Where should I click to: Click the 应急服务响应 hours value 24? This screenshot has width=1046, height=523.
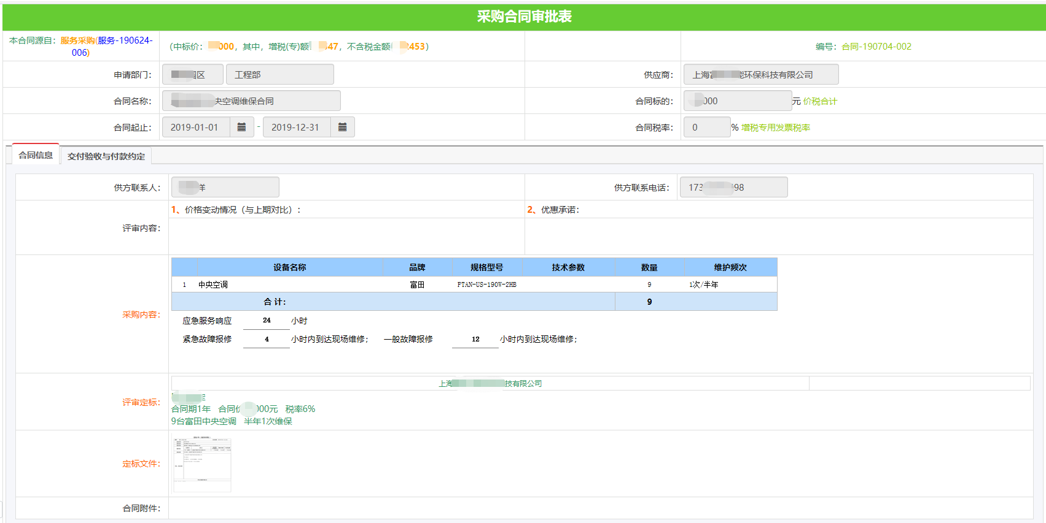click(x=267, y=321)
